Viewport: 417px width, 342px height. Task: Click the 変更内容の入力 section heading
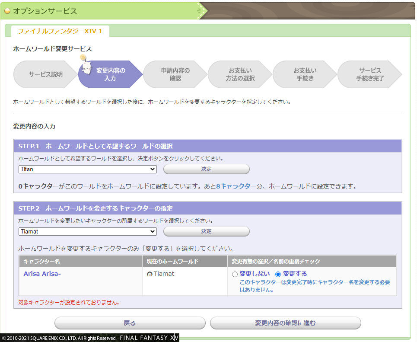[x=34, y=126]
